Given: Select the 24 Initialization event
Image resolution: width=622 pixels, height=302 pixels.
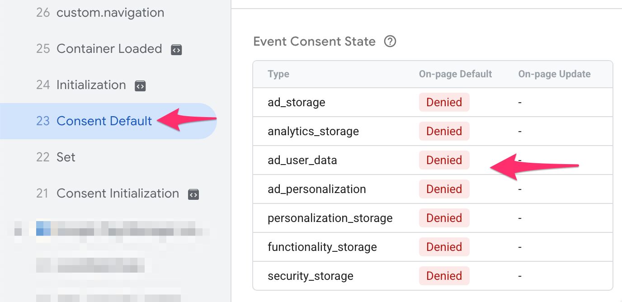Looking at the screenshot, I should click(108, 85).
